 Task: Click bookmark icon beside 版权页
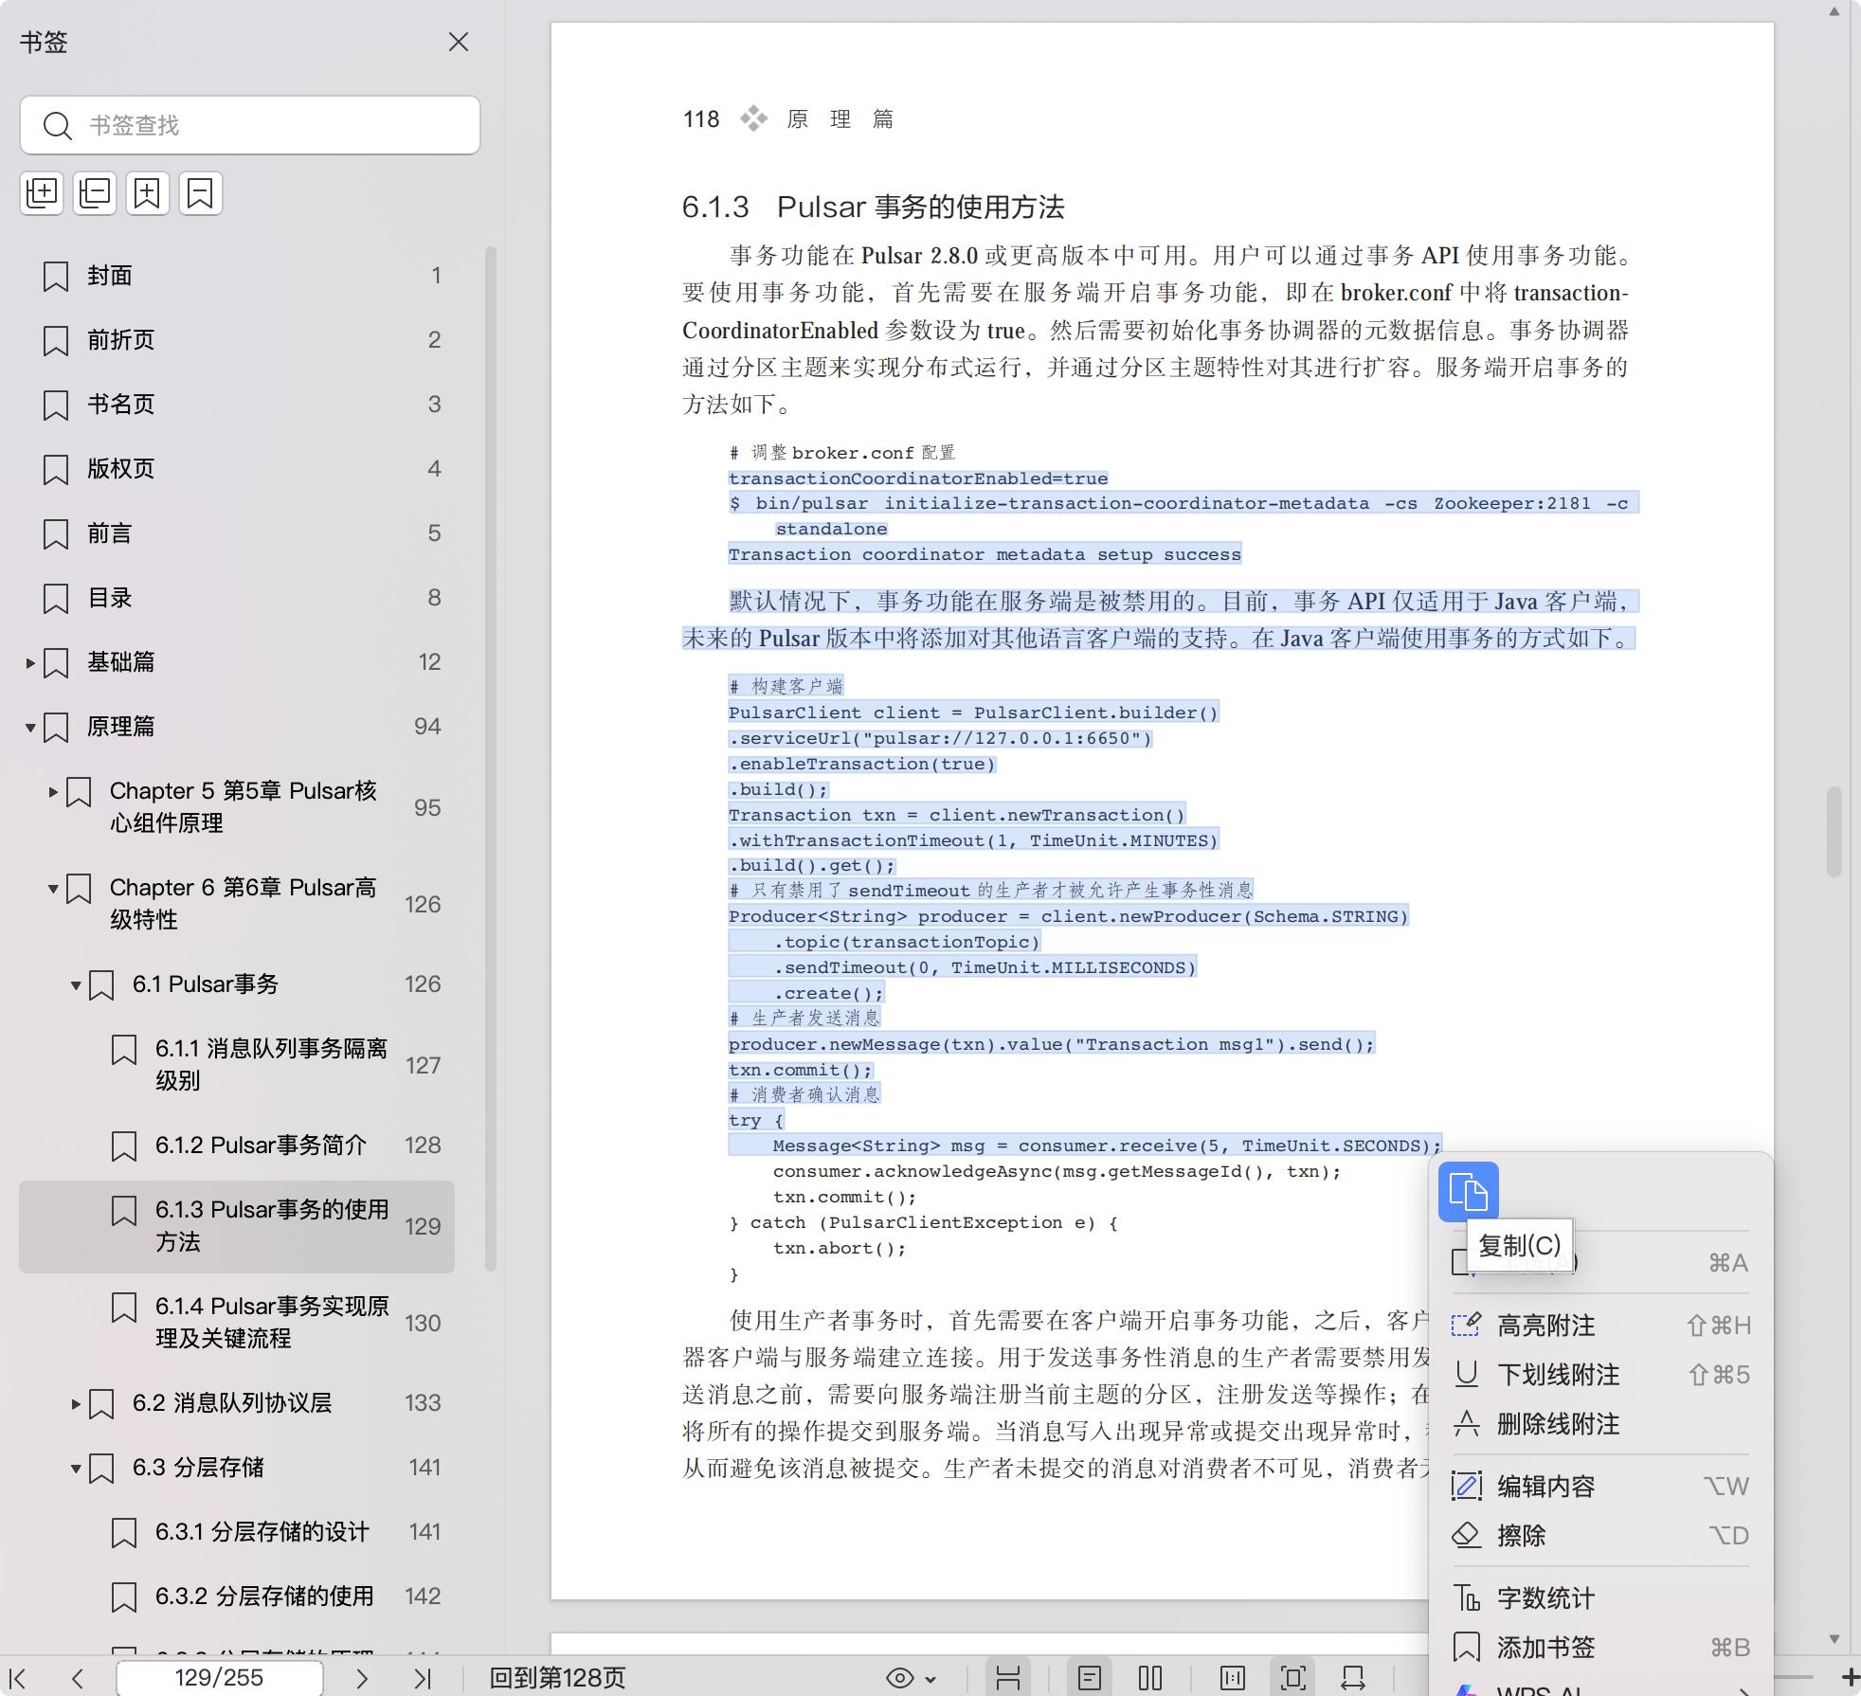click(x=56, y=469)
